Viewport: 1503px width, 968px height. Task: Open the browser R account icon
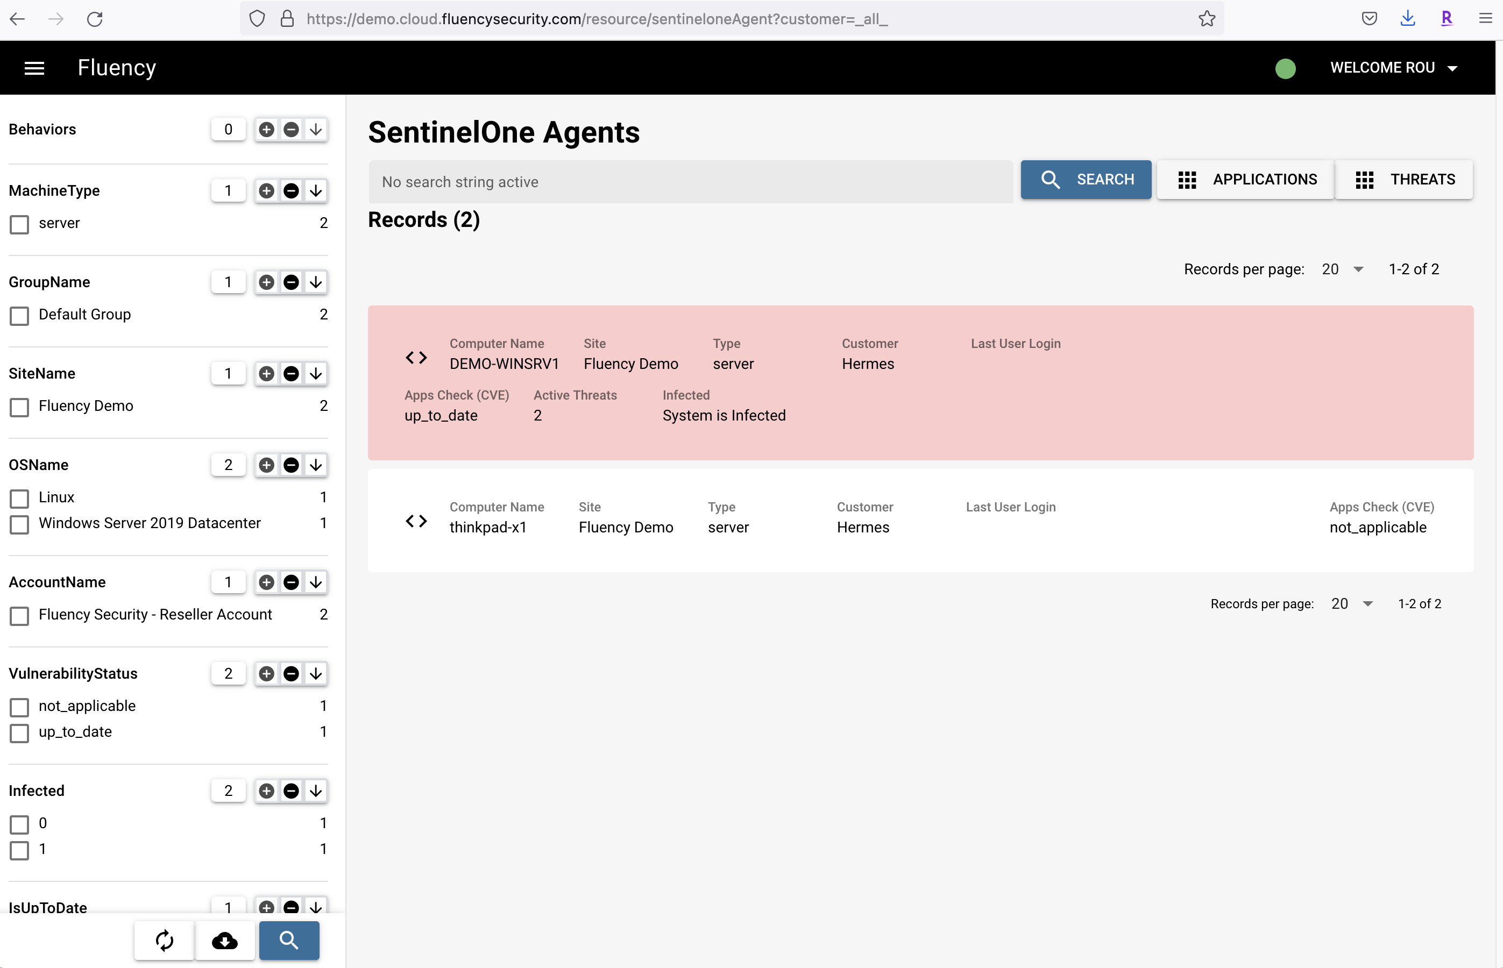click(1447, 19)
